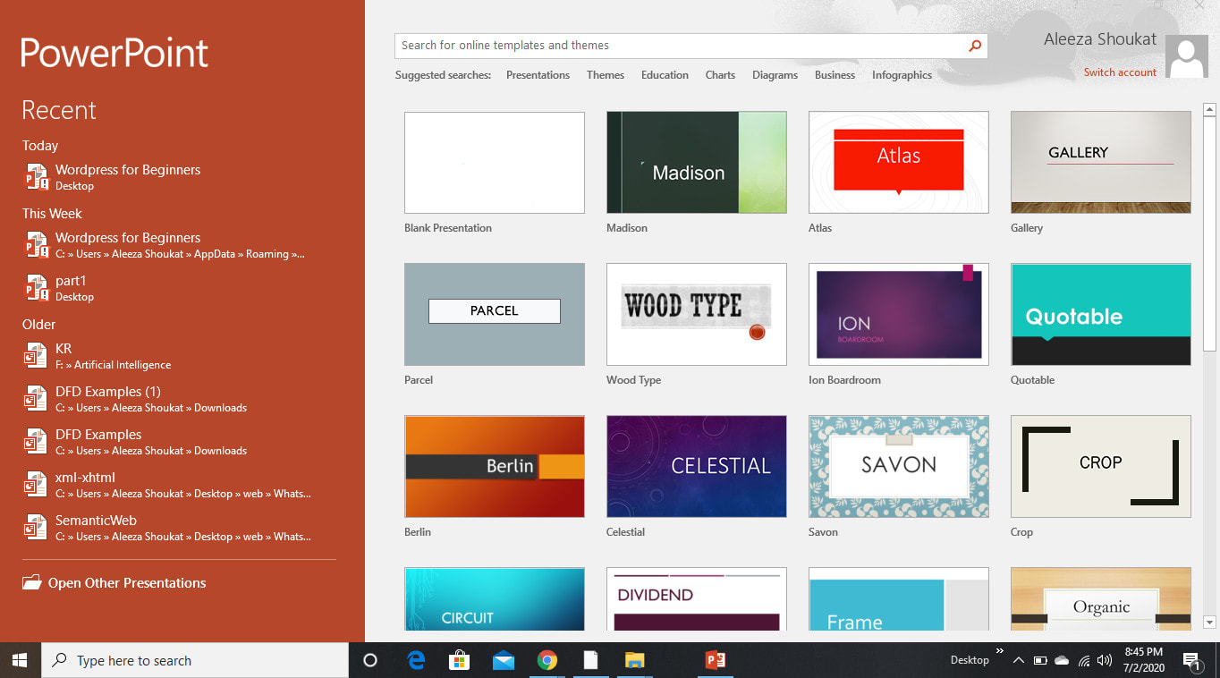Screen dimensions: 1220x678
Task: Open the Action Center notifications icon
Action: [1191, 660]
